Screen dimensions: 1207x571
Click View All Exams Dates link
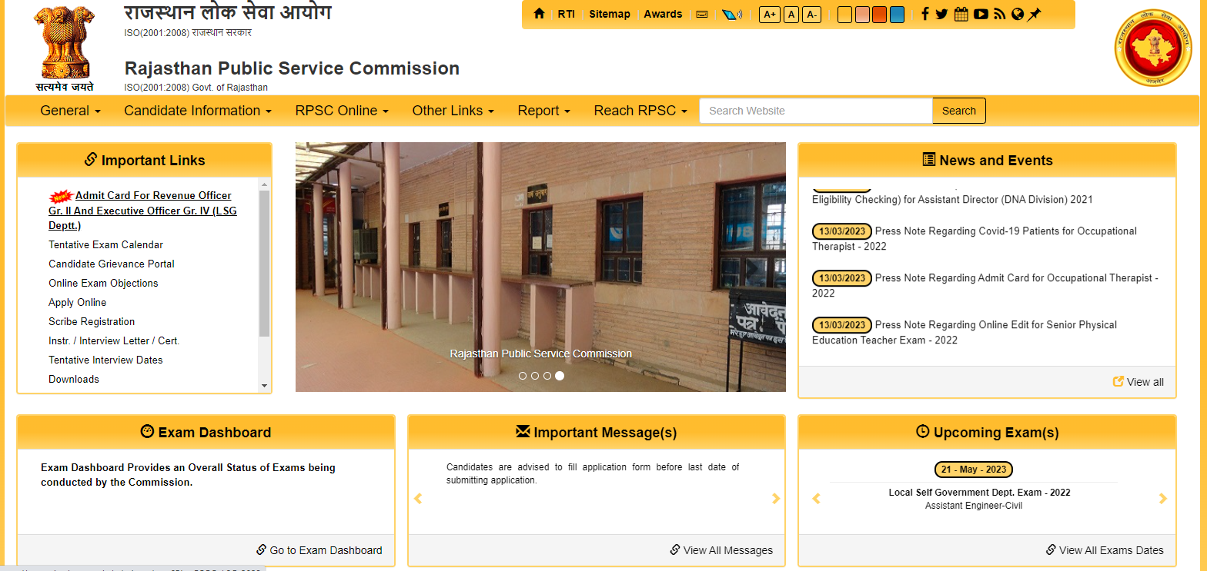(1105, 550)
